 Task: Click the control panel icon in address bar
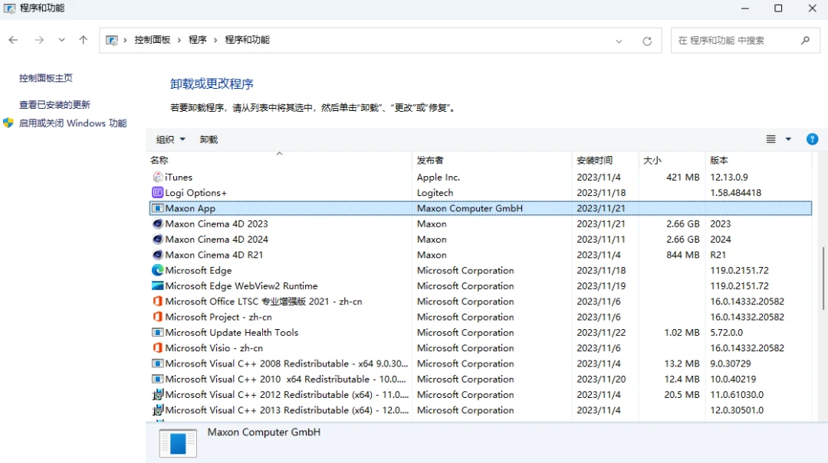tap(111, 40)
